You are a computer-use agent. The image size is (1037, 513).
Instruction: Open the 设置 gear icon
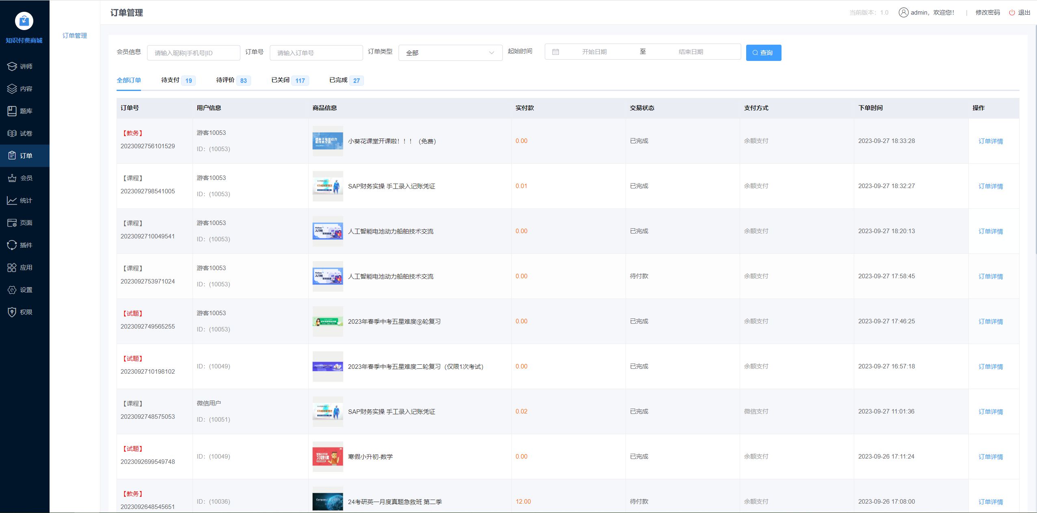click(x=12, y=290)
